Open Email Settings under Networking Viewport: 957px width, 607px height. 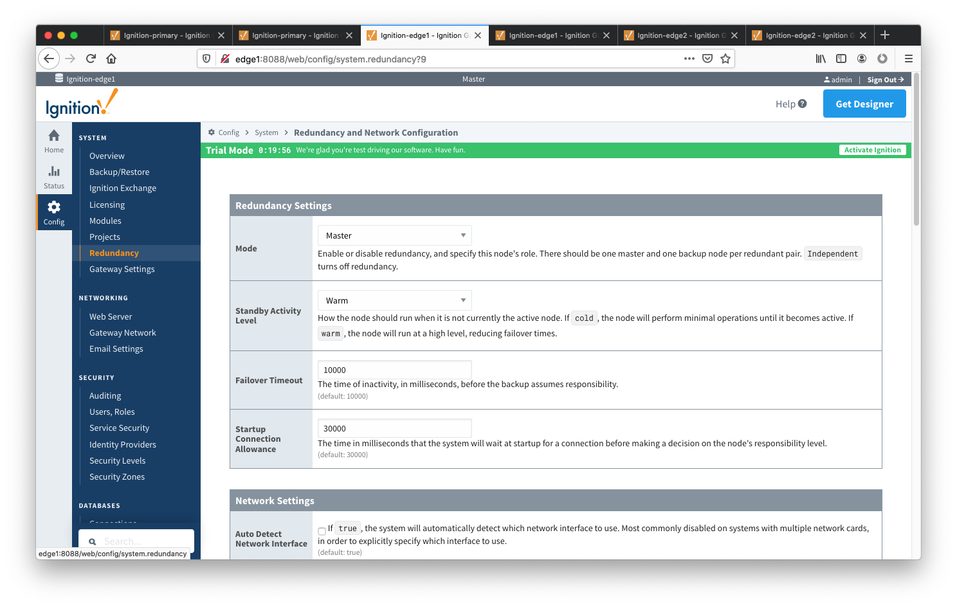pyautogui.click(x=116, y=349)
